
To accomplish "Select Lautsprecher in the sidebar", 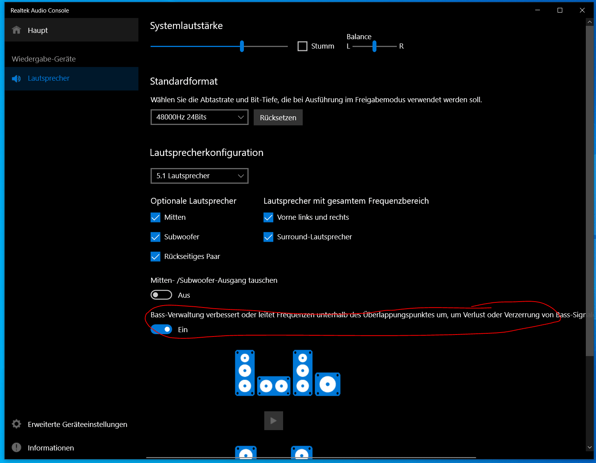I will click(71, 78).
